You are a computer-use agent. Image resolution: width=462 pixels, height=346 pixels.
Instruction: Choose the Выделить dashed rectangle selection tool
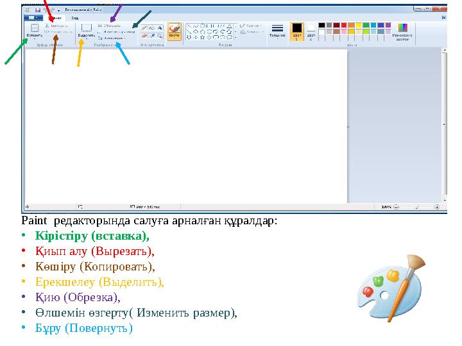[87, 28]
